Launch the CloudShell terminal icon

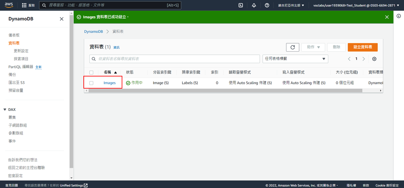tap(241, 5)
